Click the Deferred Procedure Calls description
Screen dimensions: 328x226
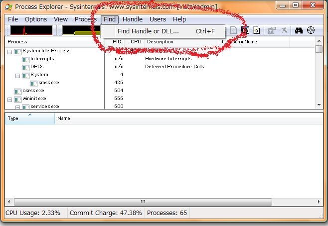174,67
